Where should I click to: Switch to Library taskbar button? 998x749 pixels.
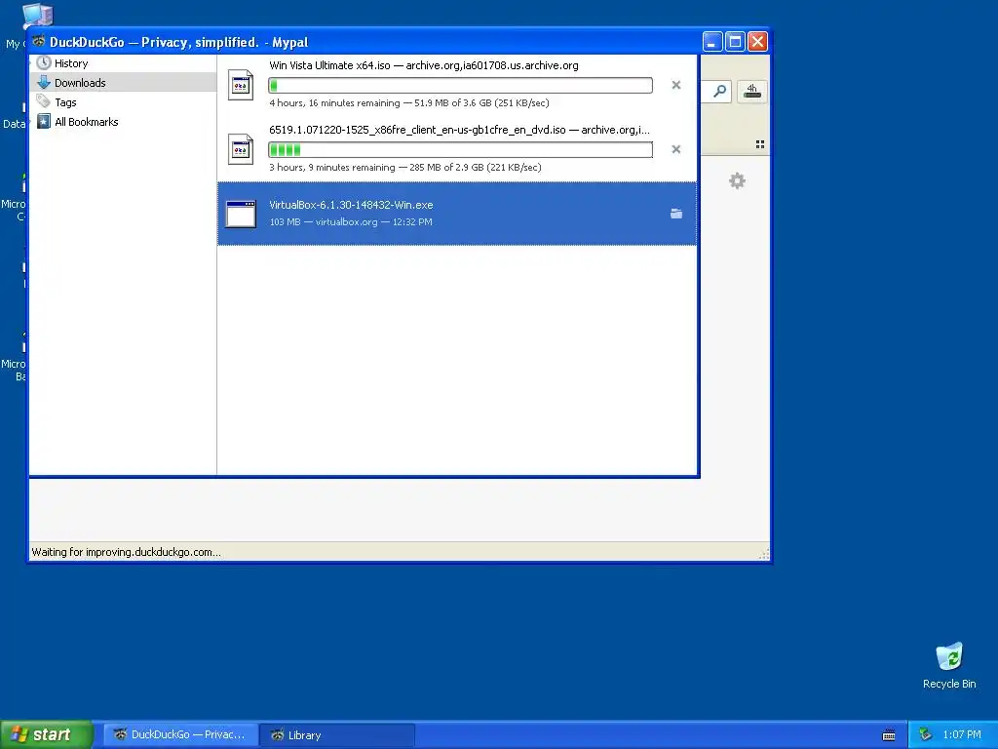point(337,734)
